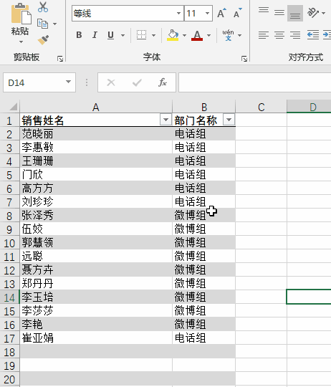Open the 部门名称 filter dropdown

(x=229, y=120)
